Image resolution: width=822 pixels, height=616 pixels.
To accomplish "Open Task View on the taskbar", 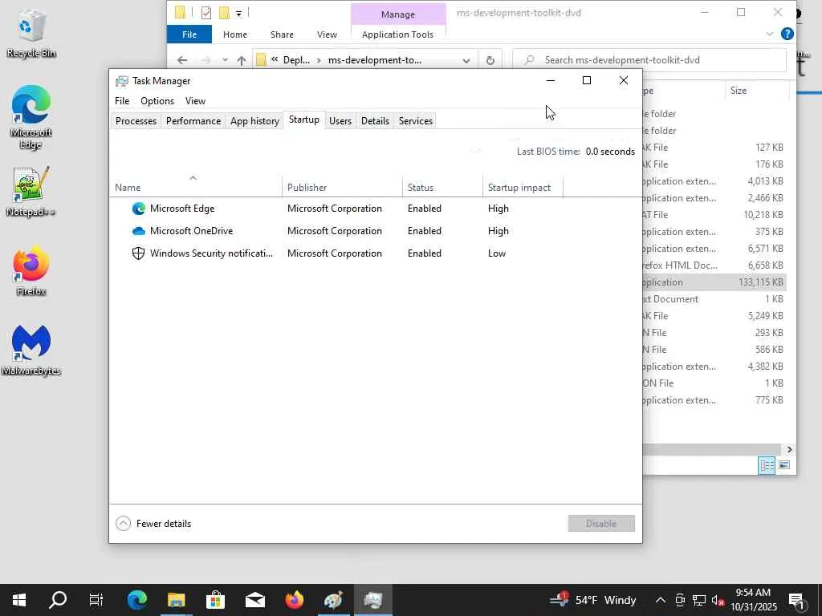I will 96,600.
